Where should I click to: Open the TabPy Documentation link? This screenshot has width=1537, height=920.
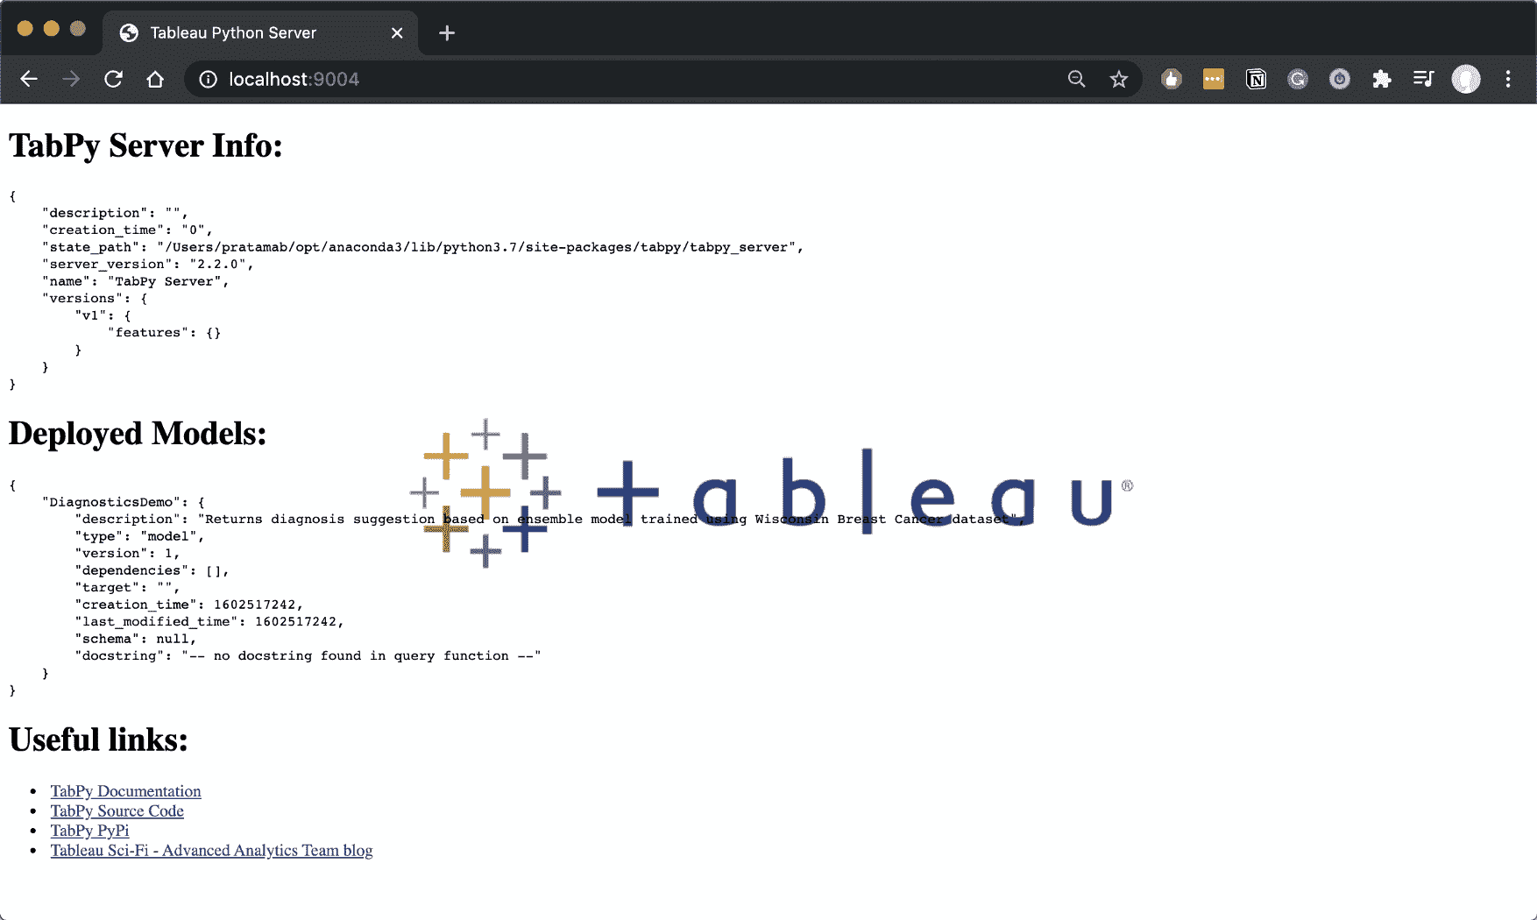pos(125,791)
